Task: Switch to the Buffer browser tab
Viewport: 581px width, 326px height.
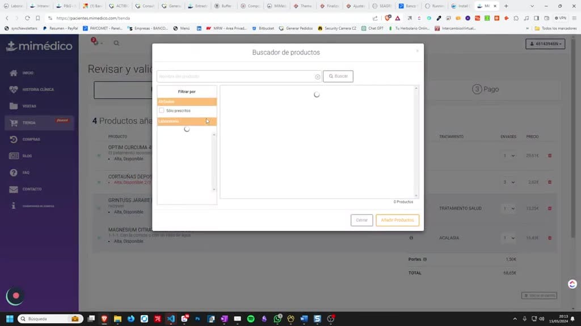Action: coord(224,6)
